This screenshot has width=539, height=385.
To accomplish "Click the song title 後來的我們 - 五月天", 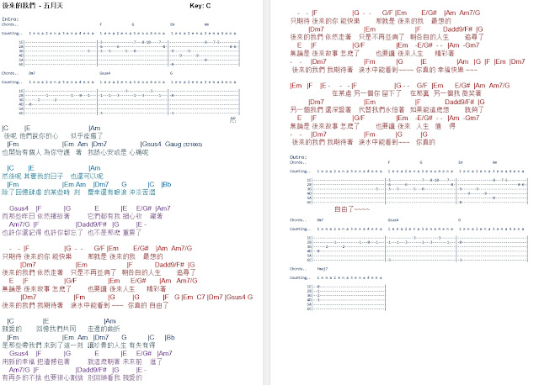I will 33,6.
